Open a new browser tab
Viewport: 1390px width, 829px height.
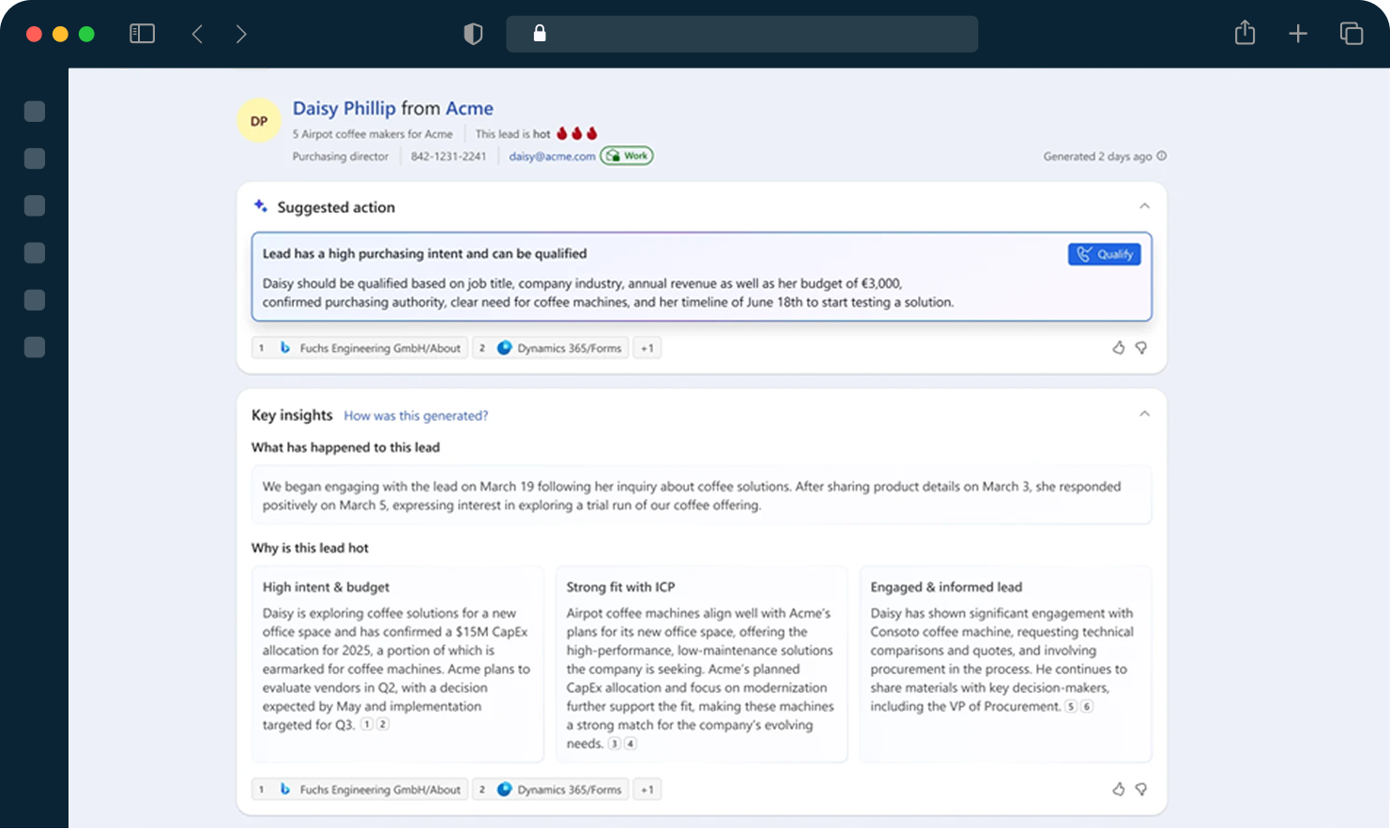point(1298,34)
